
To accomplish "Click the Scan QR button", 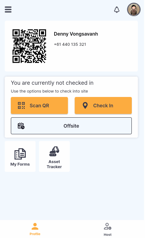I will click(x=39, y=105).
